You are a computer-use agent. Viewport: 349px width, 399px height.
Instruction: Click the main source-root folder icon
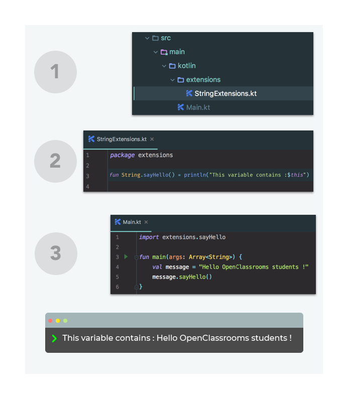[164, 52]
